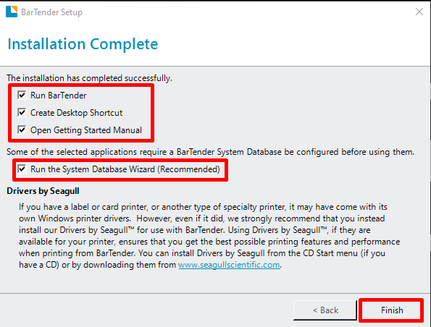Open the www.seagullscientific.com link

(x=229, y=265)
